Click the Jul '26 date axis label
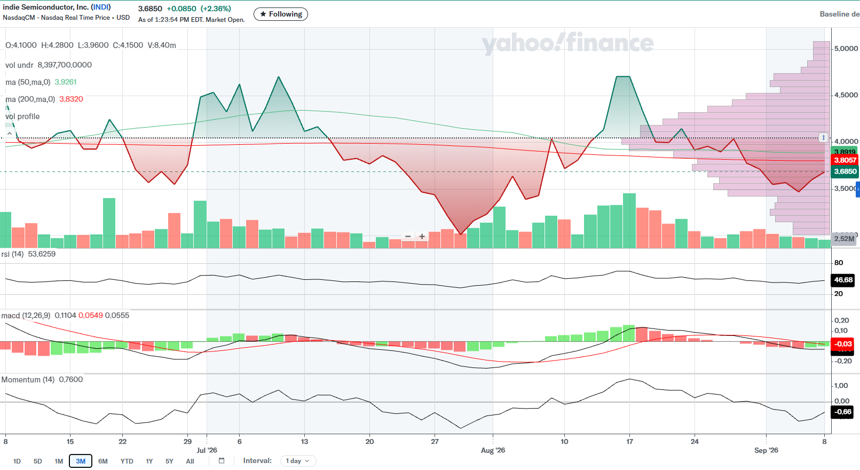The image size is (860, 470). (207, 450)
